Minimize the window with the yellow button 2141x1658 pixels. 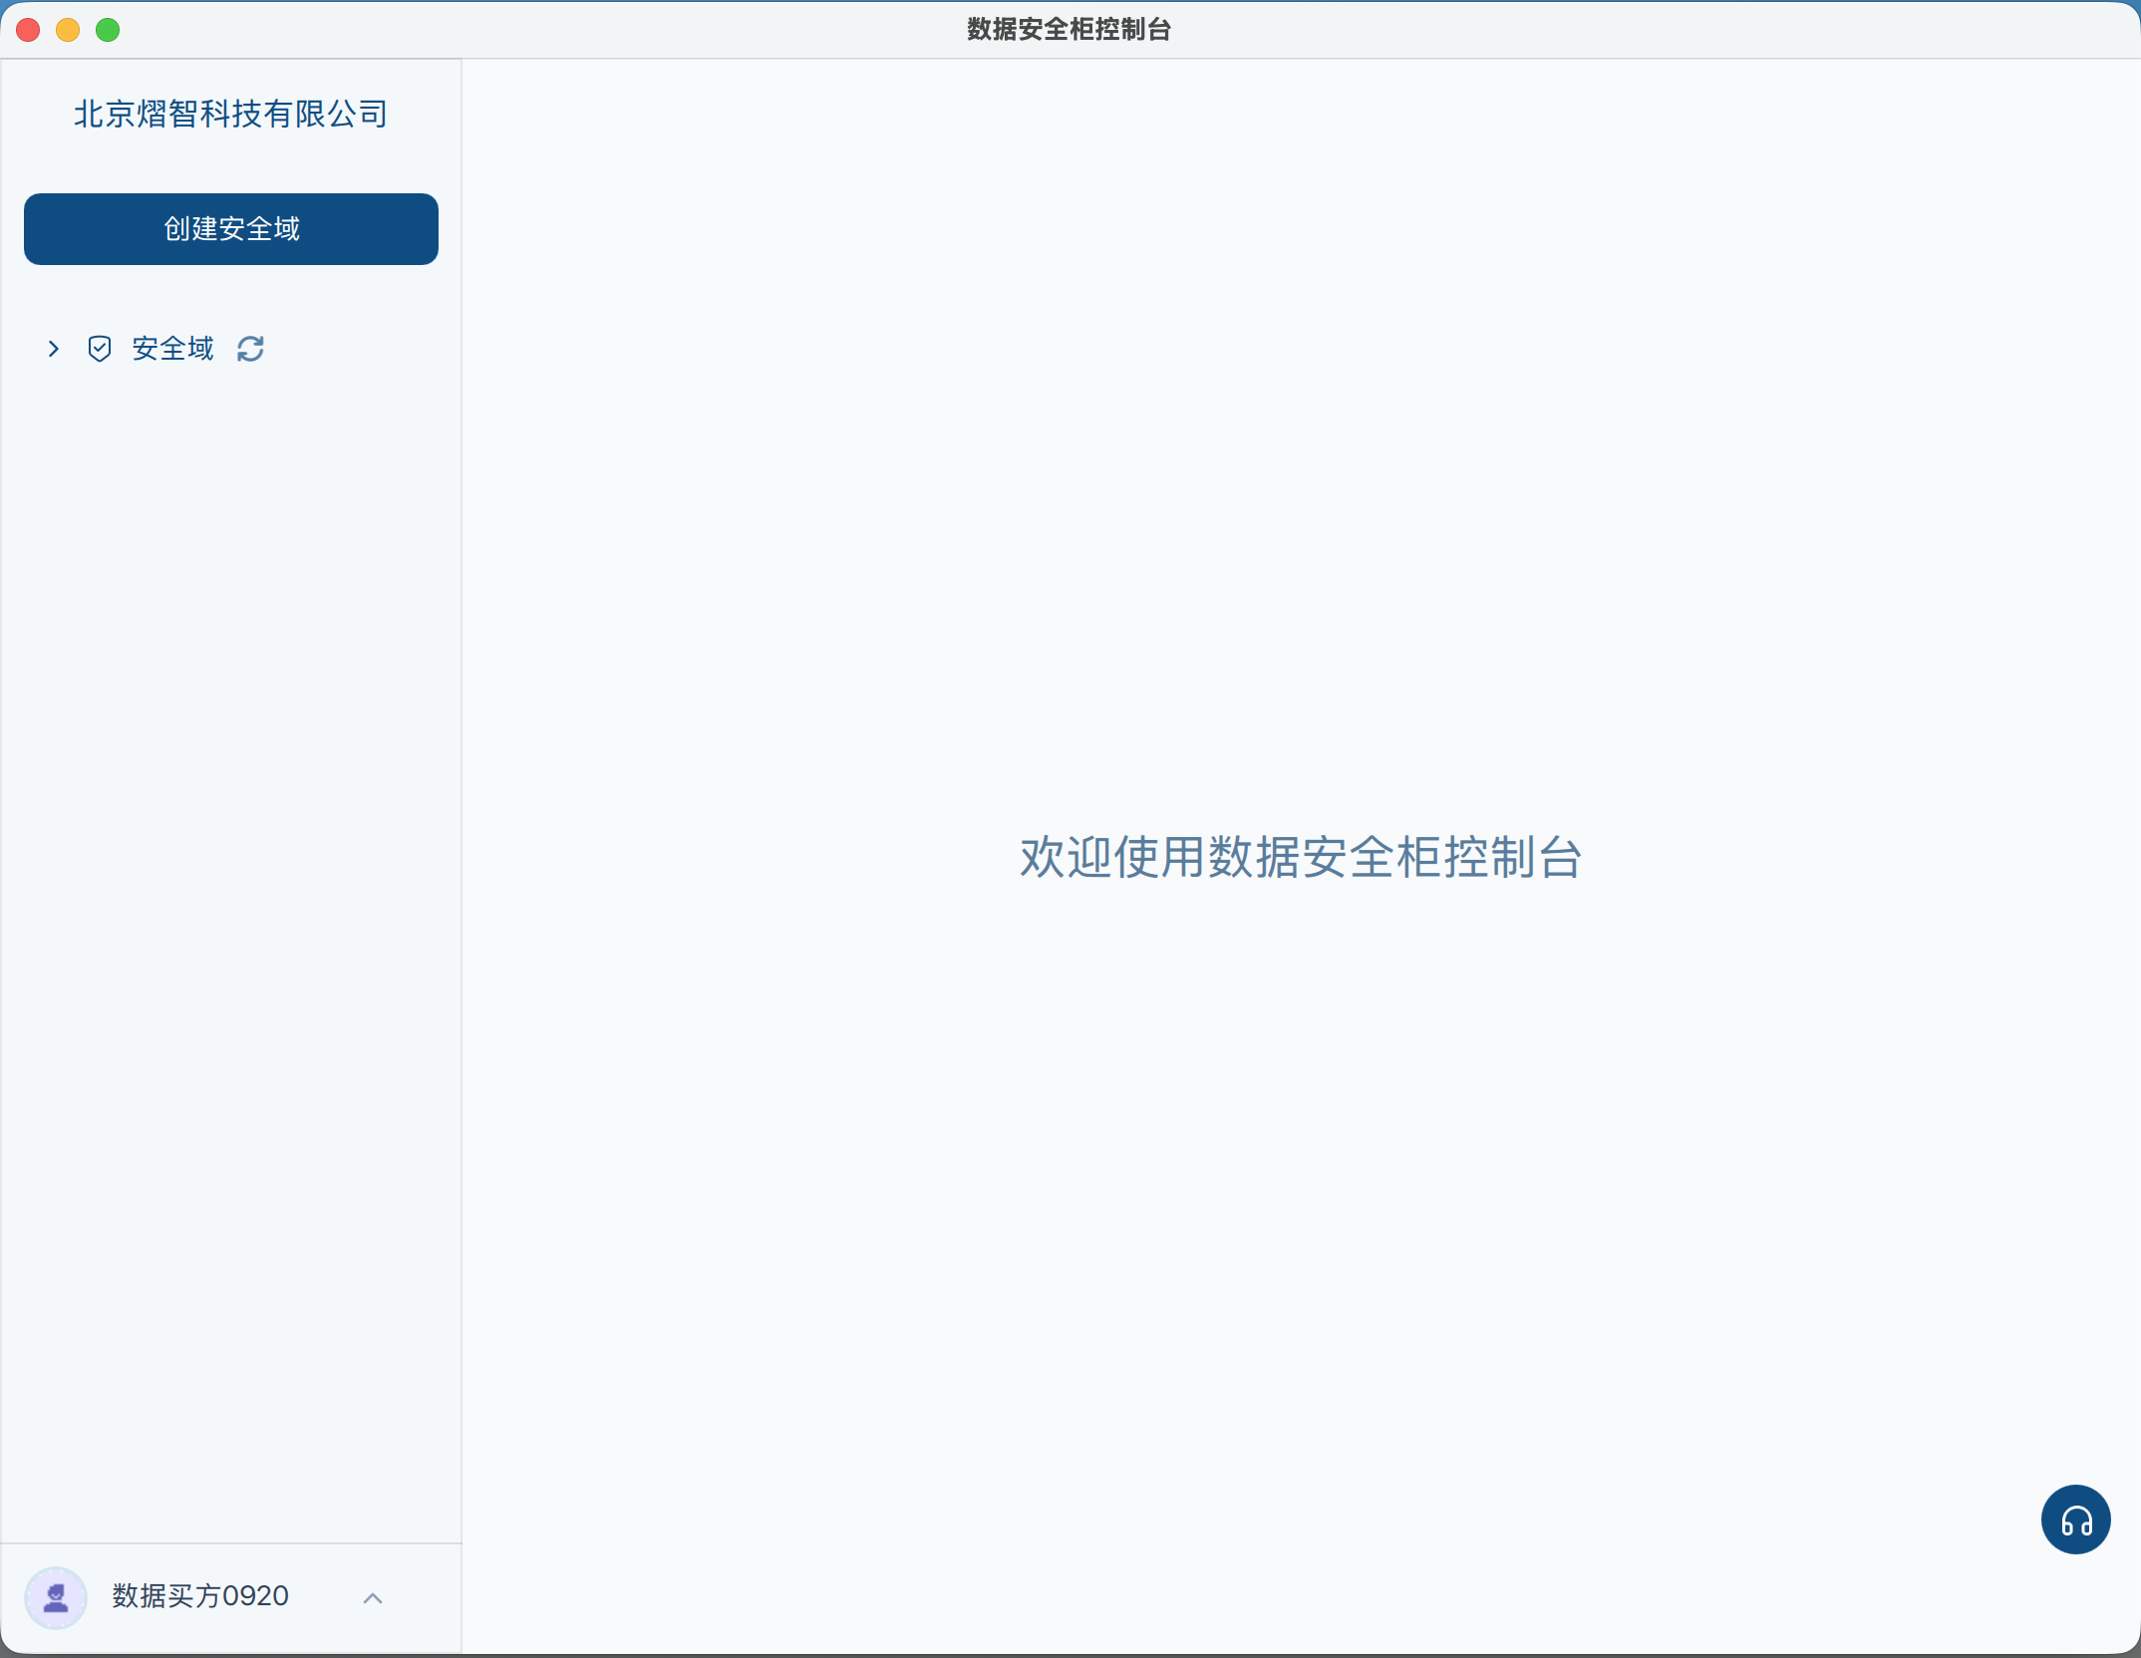[68, 30]
